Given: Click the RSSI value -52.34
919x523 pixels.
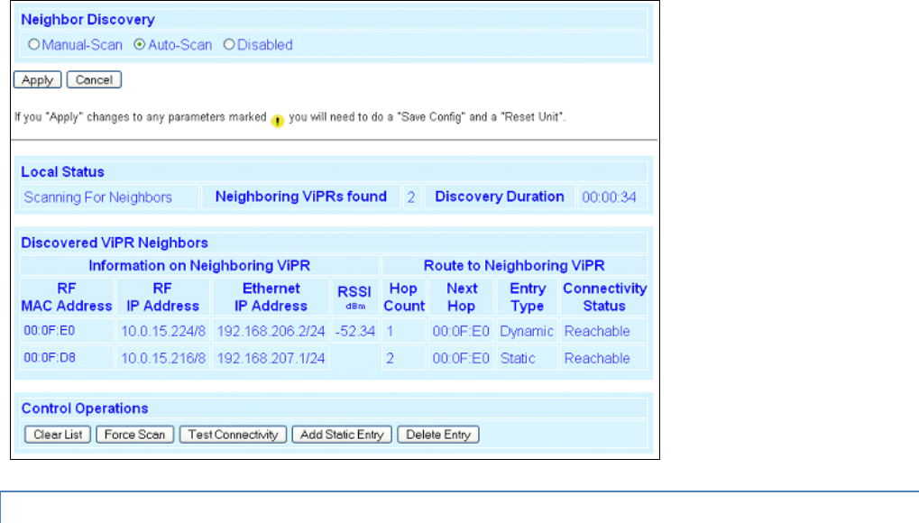Looking at the screenshot, I should [355, 331].
